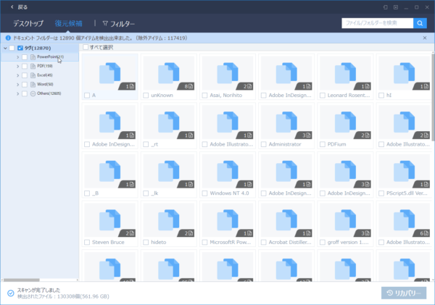Focus the ファイル/フォルダーを検索 search field
The width and height of the screenshot is (435, 305).
pyautogui.click(x=377, y=23)
